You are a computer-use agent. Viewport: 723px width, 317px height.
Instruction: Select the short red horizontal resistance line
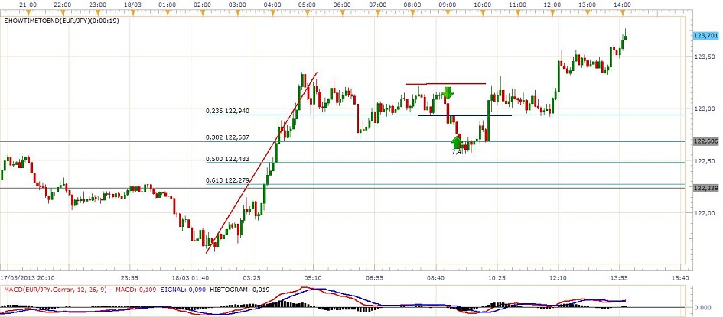point(445,84)
